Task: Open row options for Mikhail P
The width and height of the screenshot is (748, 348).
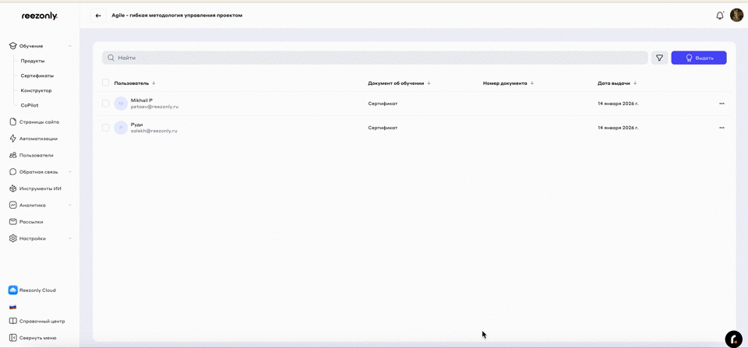Action: [722, 104]
